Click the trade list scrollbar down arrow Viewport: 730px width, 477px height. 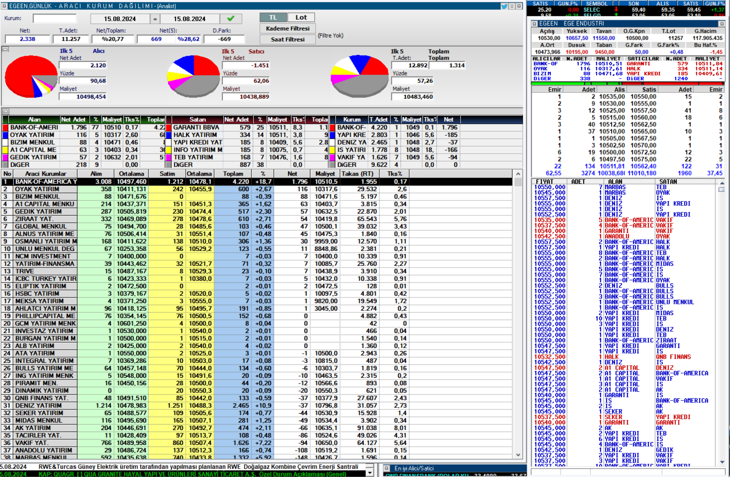(722, 462)
